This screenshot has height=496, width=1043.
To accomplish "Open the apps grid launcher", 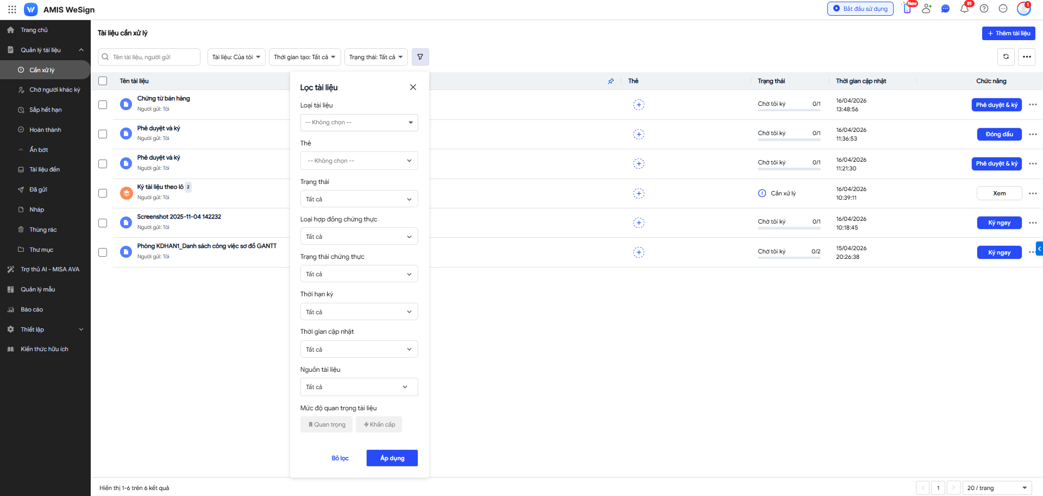I will click(x=12, y=9).
